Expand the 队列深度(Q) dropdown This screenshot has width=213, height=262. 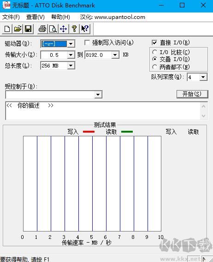[x=203, y=77]
